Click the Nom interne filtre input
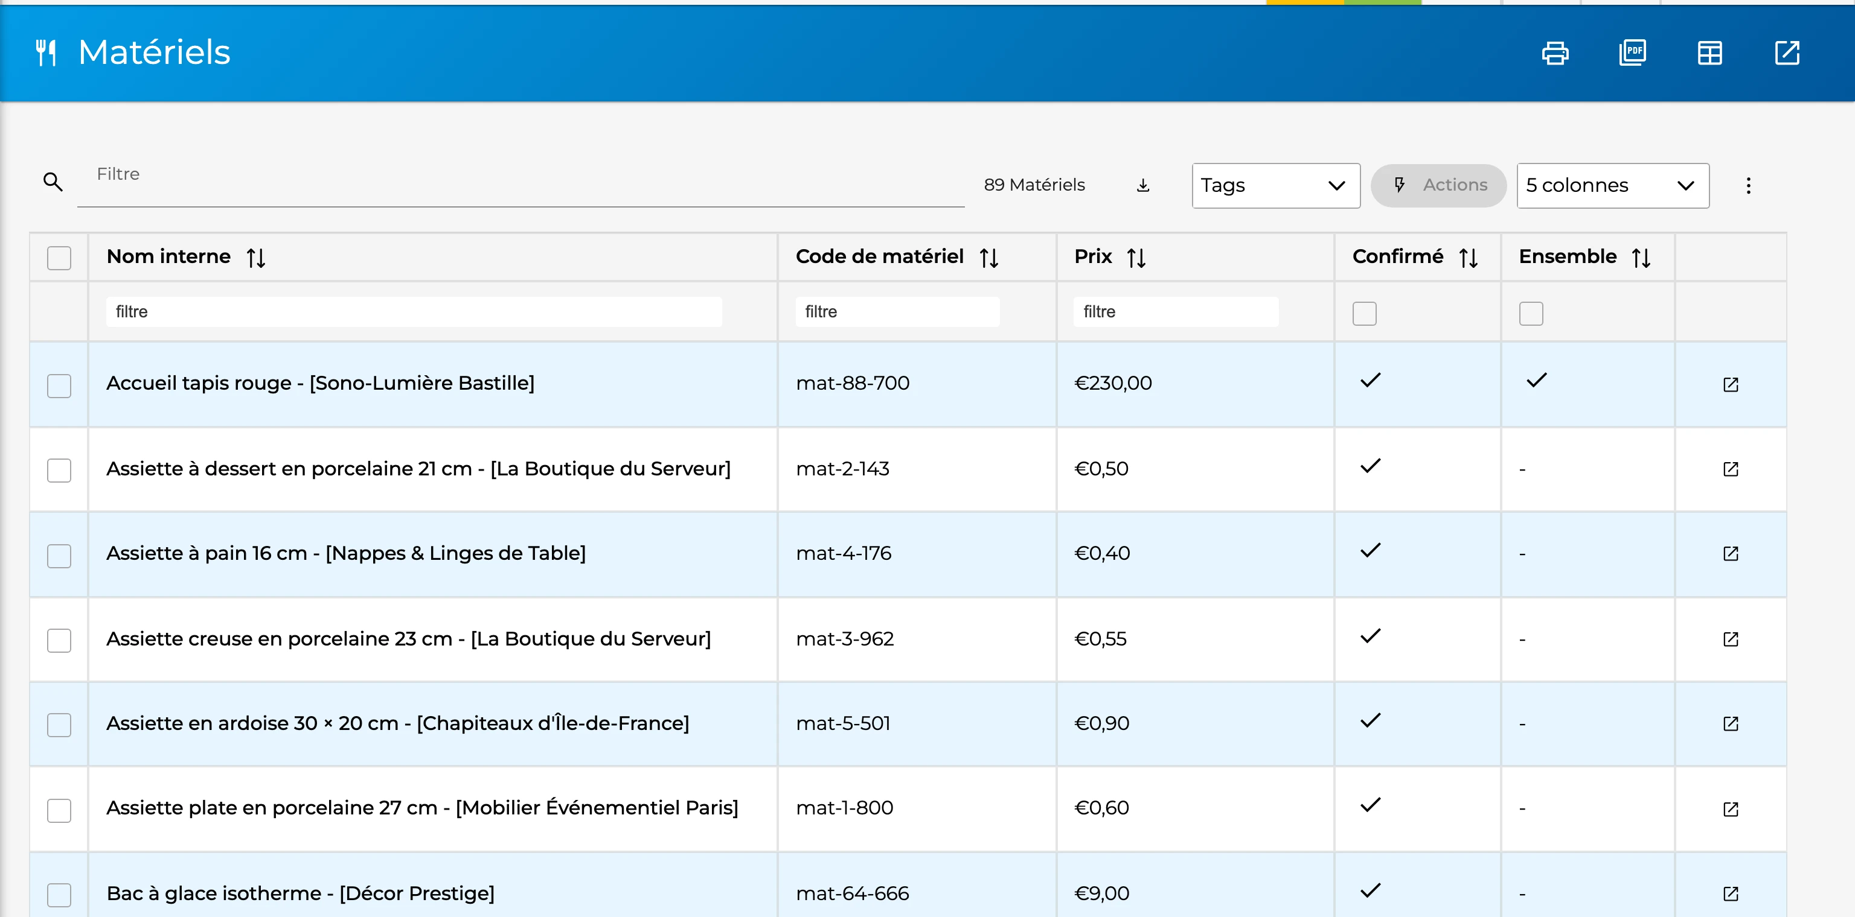Viewport: 1855px width, 917px height. click(x=414, y=311)
